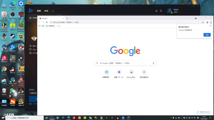Screen dimensions: 214x120
Task: Open the Tencent QQ desktop shortcut
Action: tap(13, 70)
